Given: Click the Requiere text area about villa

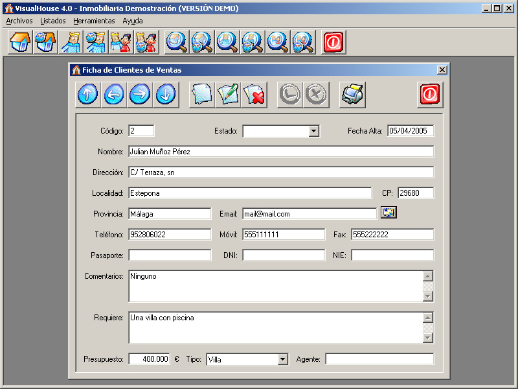Looking at the screenshot, I should coord(276,327).
